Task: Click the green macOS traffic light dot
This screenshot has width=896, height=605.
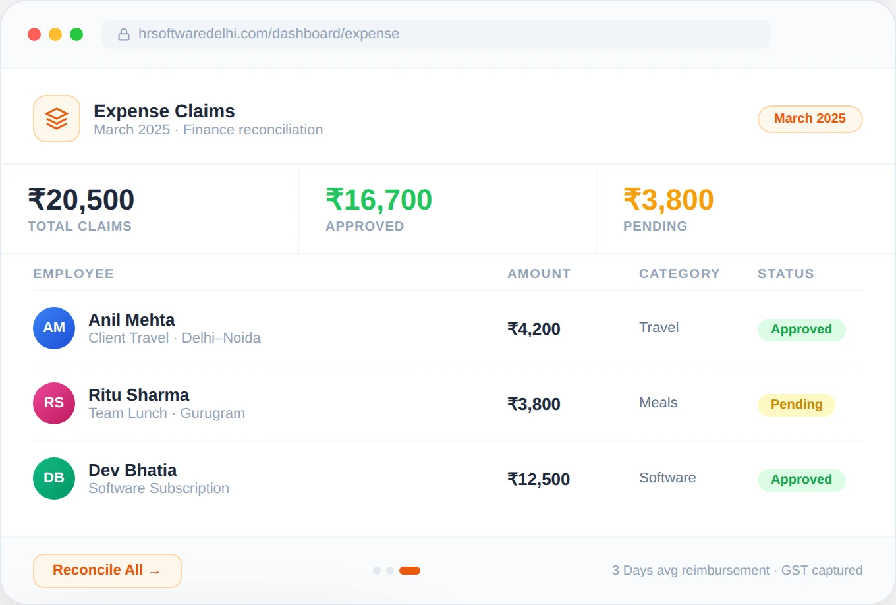Action: [76, 34]
